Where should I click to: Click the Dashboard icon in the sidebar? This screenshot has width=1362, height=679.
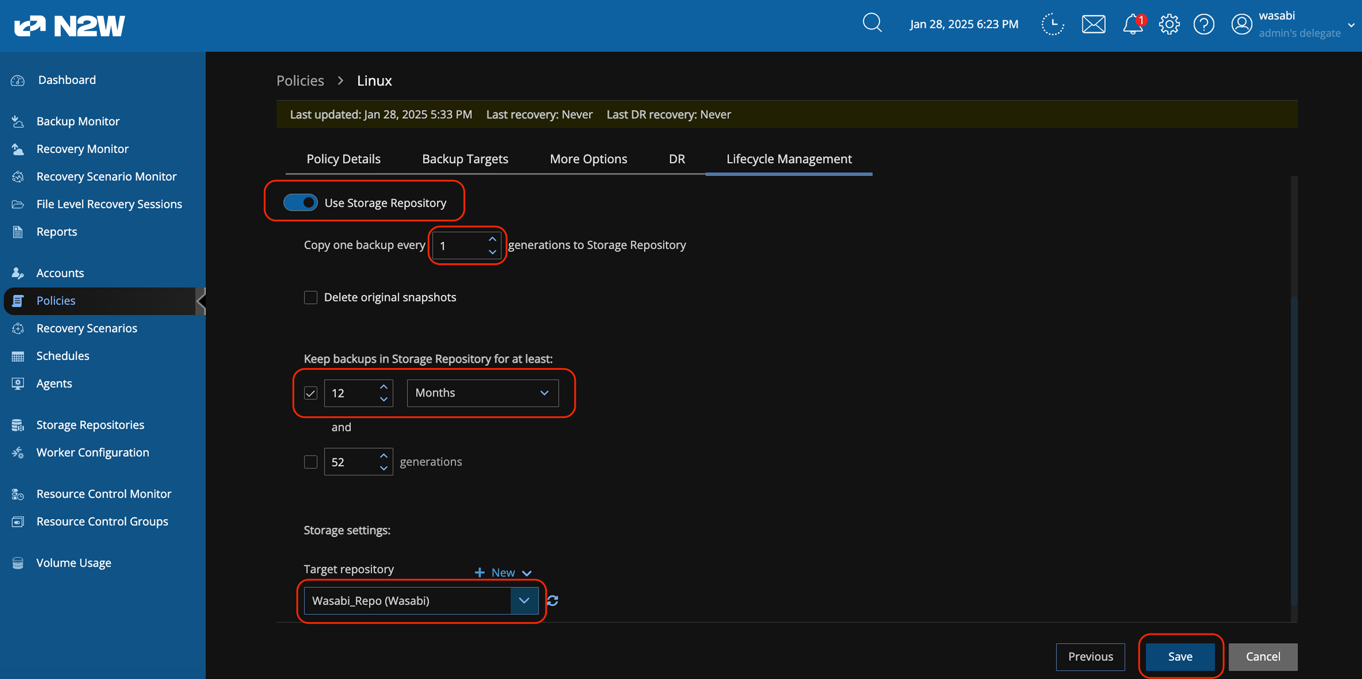point(18,80)
